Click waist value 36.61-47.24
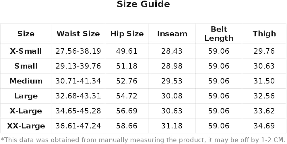 [78, 126]
